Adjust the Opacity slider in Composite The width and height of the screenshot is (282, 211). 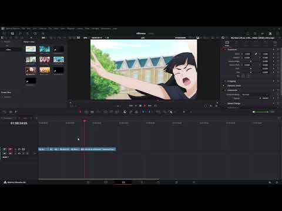tap(250, 98)
